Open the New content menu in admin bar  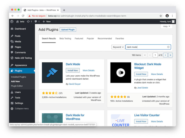click(x=47, y=21)
